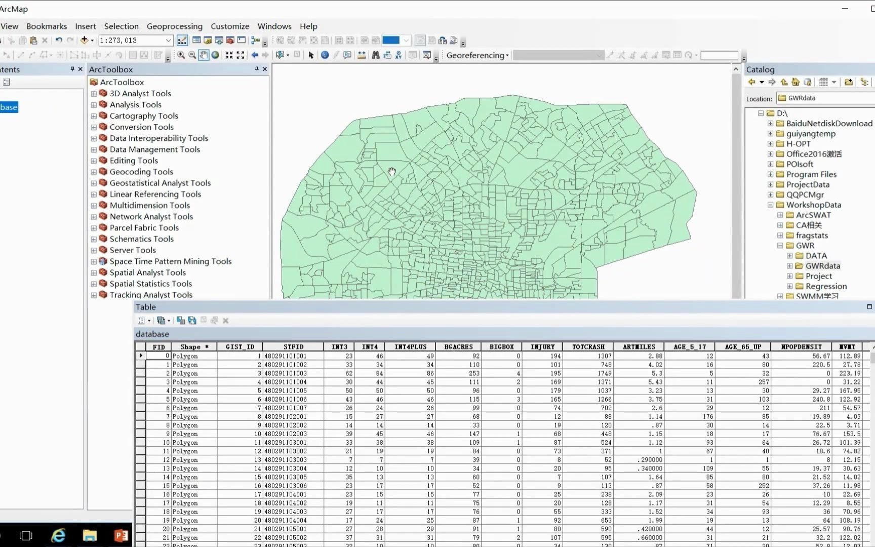This screenshot has width=875, height=547.
Task: Expand the Analysis Tools toolbox
Action: (94, 105)
